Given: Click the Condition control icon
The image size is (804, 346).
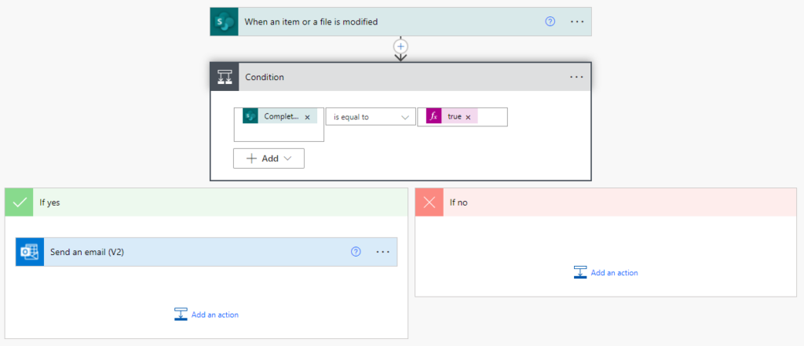Looking at the screenshot, I should [225, 77].
